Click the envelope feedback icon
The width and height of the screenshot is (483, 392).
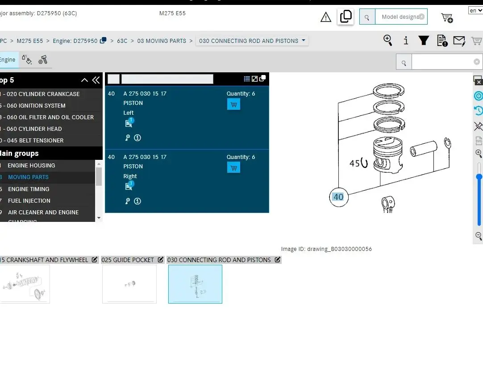pos(459,41)
